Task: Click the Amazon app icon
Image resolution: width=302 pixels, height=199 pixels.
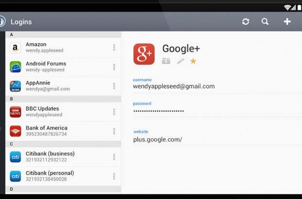Action: pyautogui.click(x=16, y=48)
